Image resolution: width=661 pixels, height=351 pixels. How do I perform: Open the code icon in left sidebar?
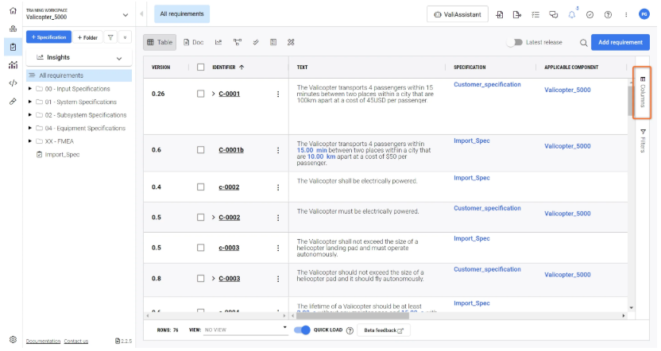(13, 83)
